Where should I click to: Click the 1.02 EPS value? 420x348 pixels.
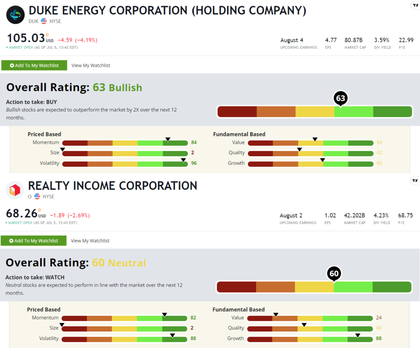point(330,216)
